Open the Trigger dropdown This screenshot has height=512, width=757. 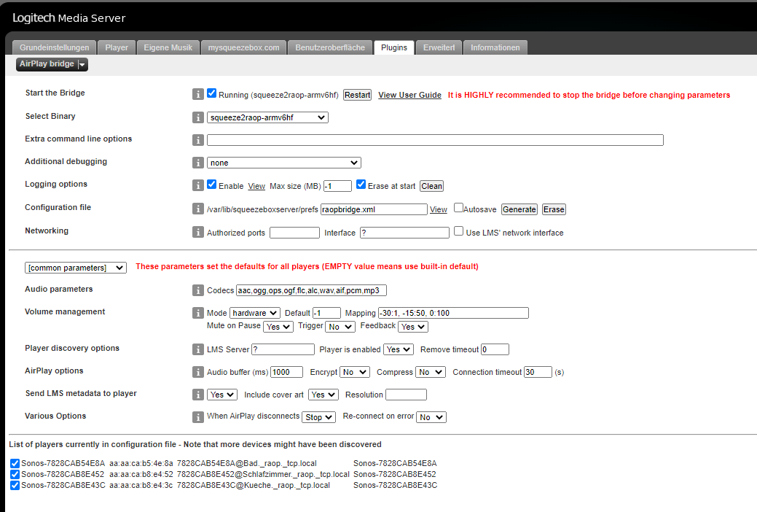[x=340, y=327]
